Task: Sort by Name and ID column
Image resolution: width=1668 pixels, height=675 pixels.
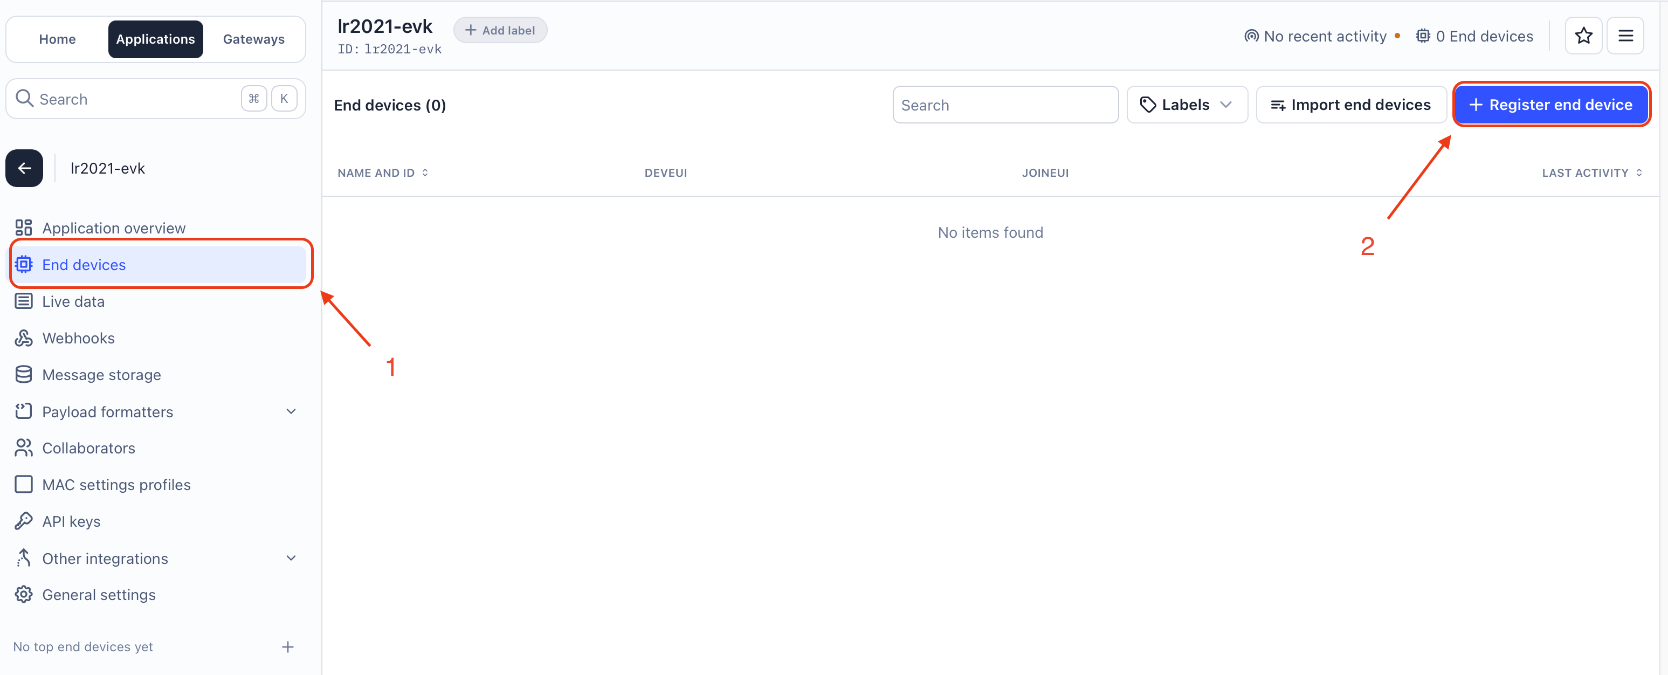Action: (x=382, y=173)
